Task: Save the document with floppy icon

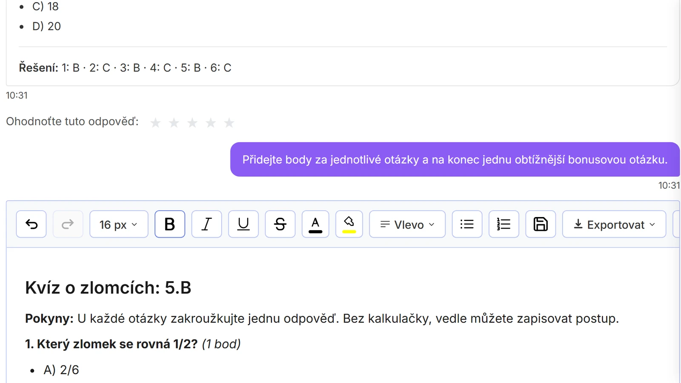Action: tap(541, 224)
